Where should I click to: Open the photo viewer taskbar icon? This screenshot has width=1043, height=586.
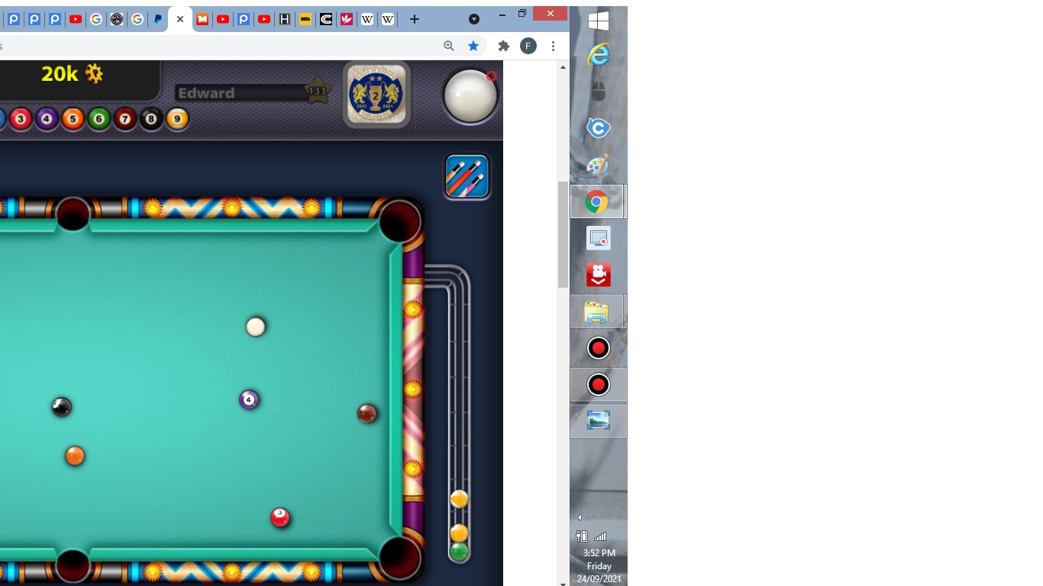[599, 420]
